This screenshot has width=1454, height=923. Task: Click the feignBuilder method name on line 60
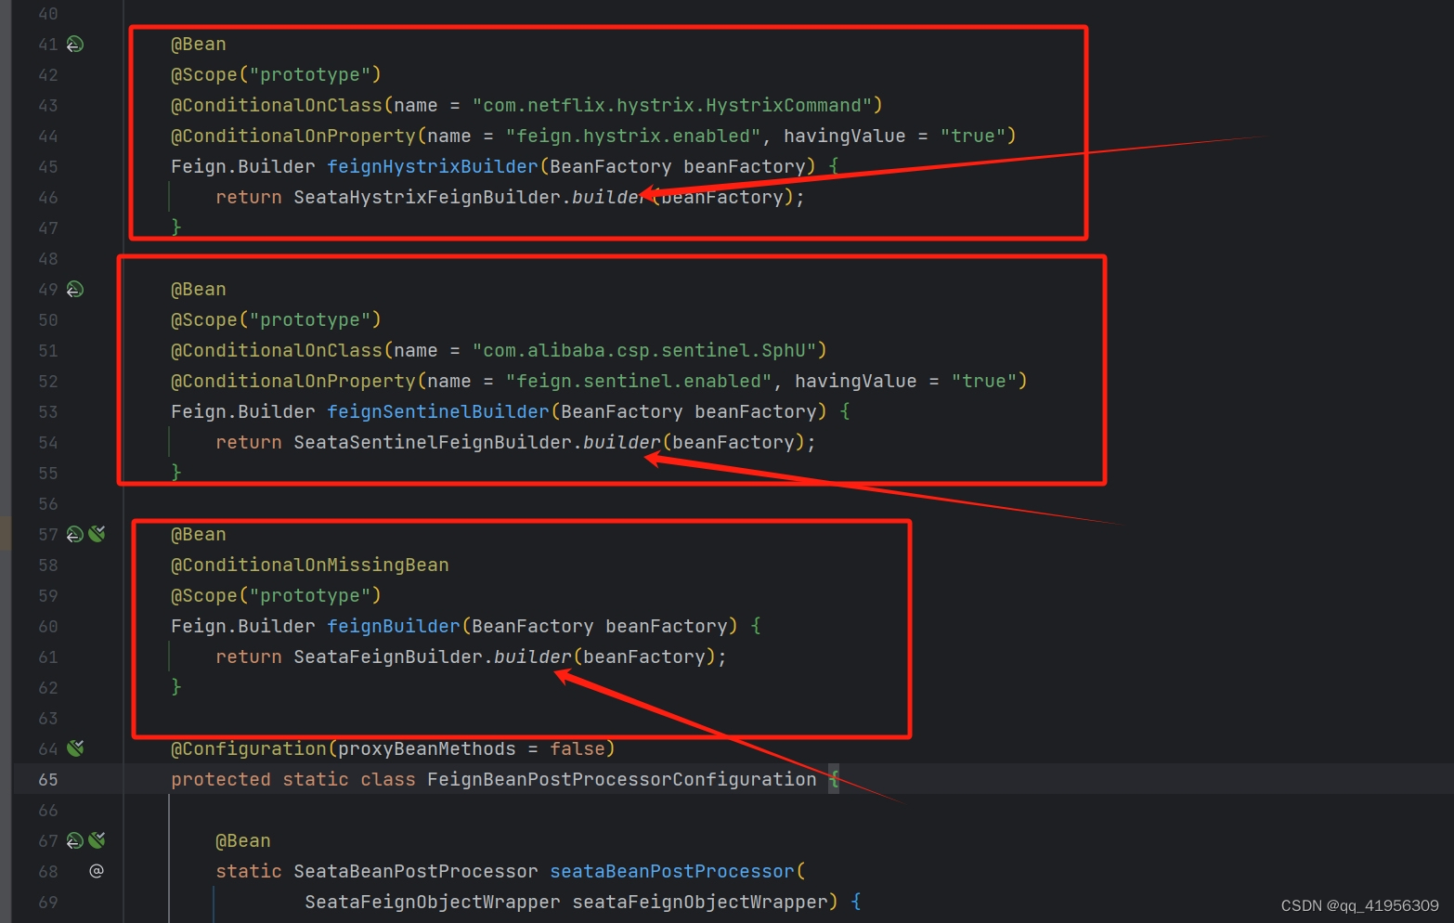coord(394,626)
